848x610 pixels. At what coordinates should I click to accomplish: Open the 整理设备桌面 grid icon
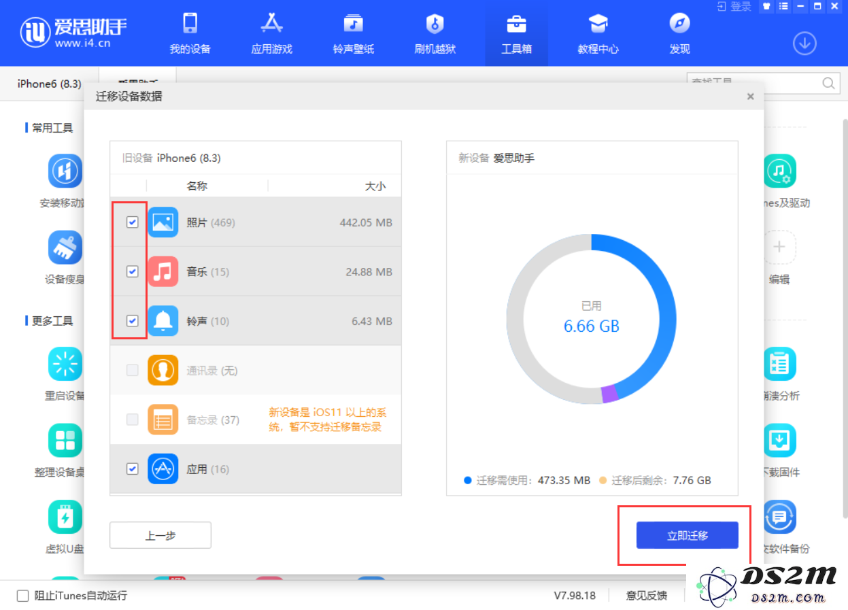click(x=65, y=441)
